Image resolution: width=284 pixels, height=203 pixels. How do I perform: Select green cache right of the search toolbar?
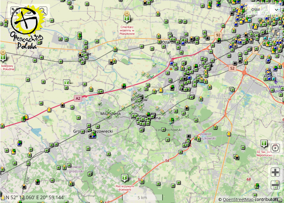tap(52, 20)
